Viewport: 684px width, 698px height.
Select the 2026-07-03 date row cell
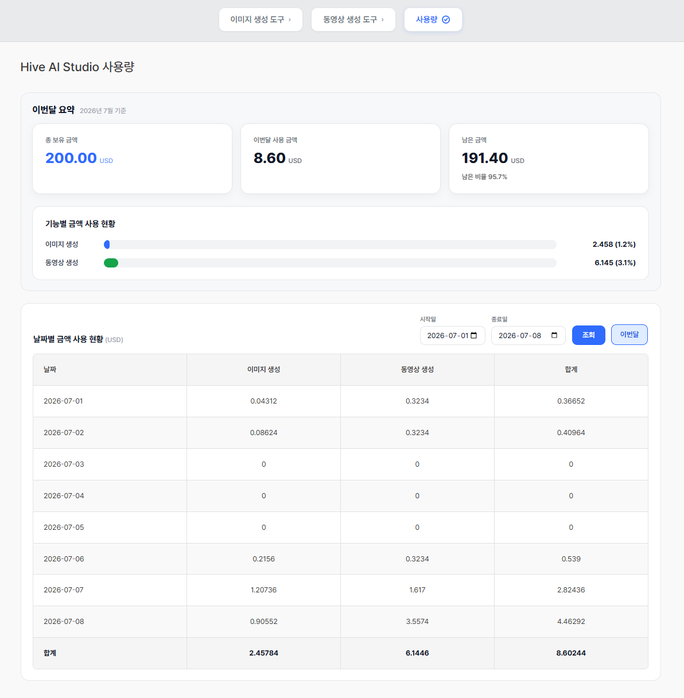[110, 464]
